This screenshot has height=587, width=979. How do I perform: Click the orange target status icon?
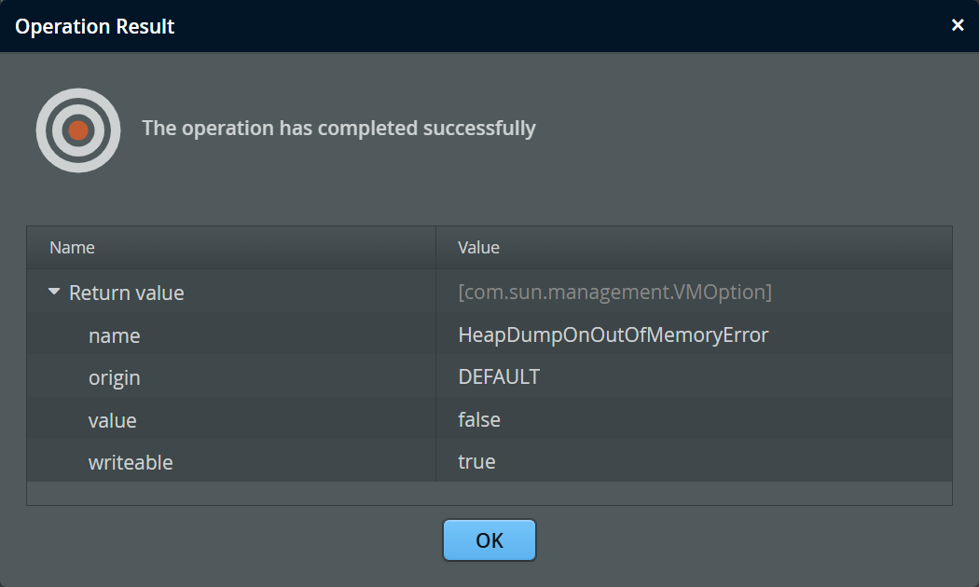(x=78, y=130)
